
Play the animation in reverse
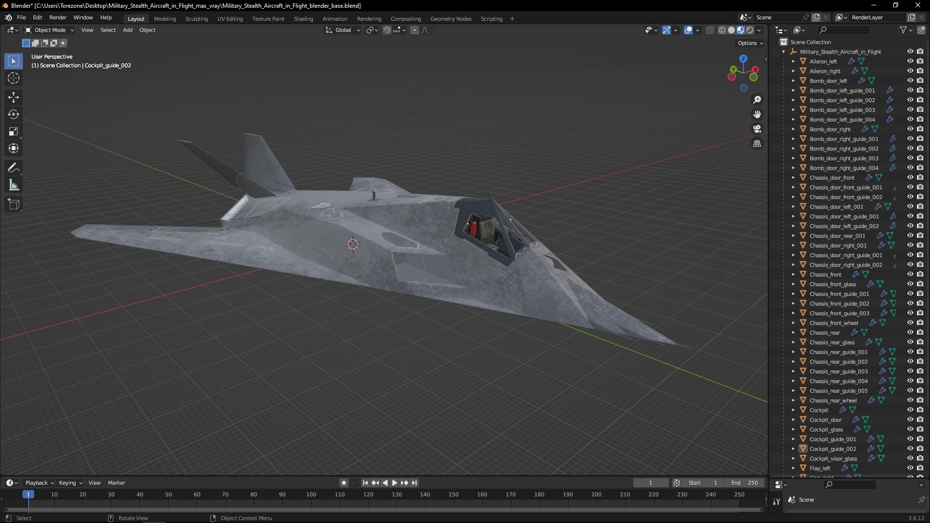[385, 483]
